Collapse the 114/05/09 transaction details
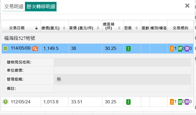This screenshot has width=196, height=115. click(x=5, y=49)
